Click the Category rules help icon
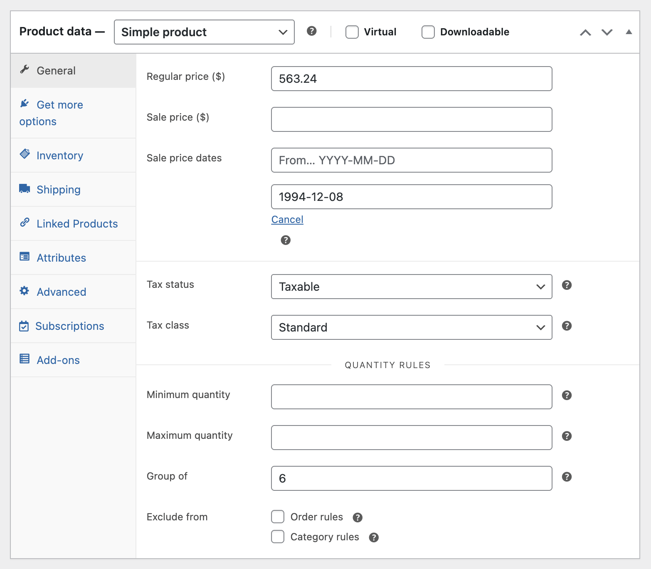This screenshot has width=651, height=569. (x=374, y=538)
